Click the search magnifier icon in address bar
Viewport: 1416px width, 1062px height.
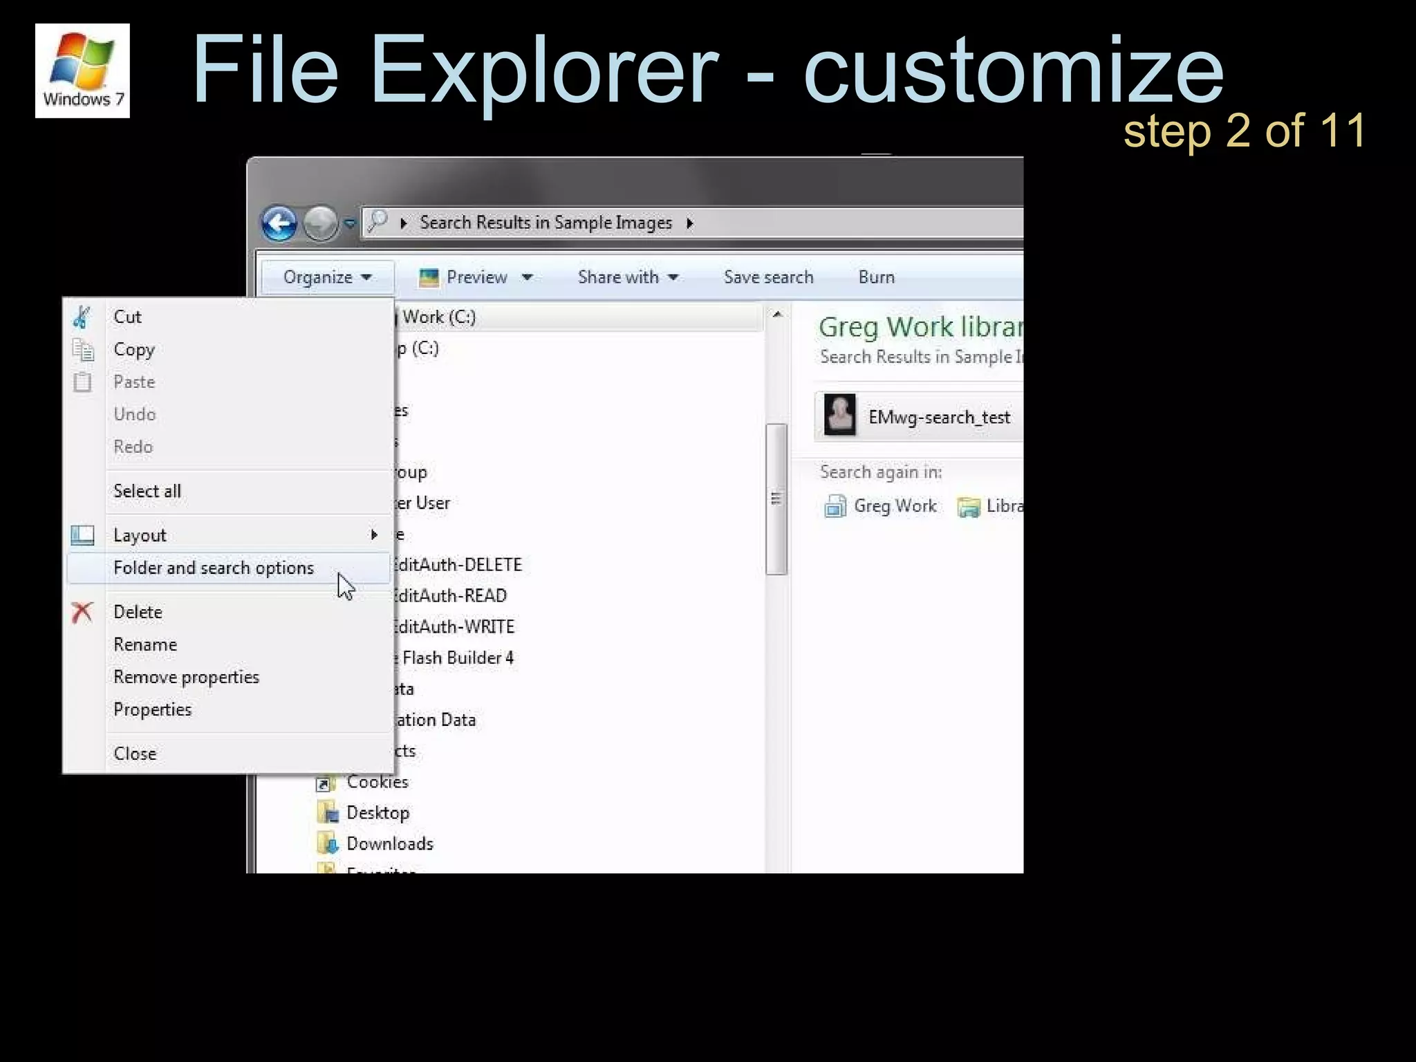[377, 222]
